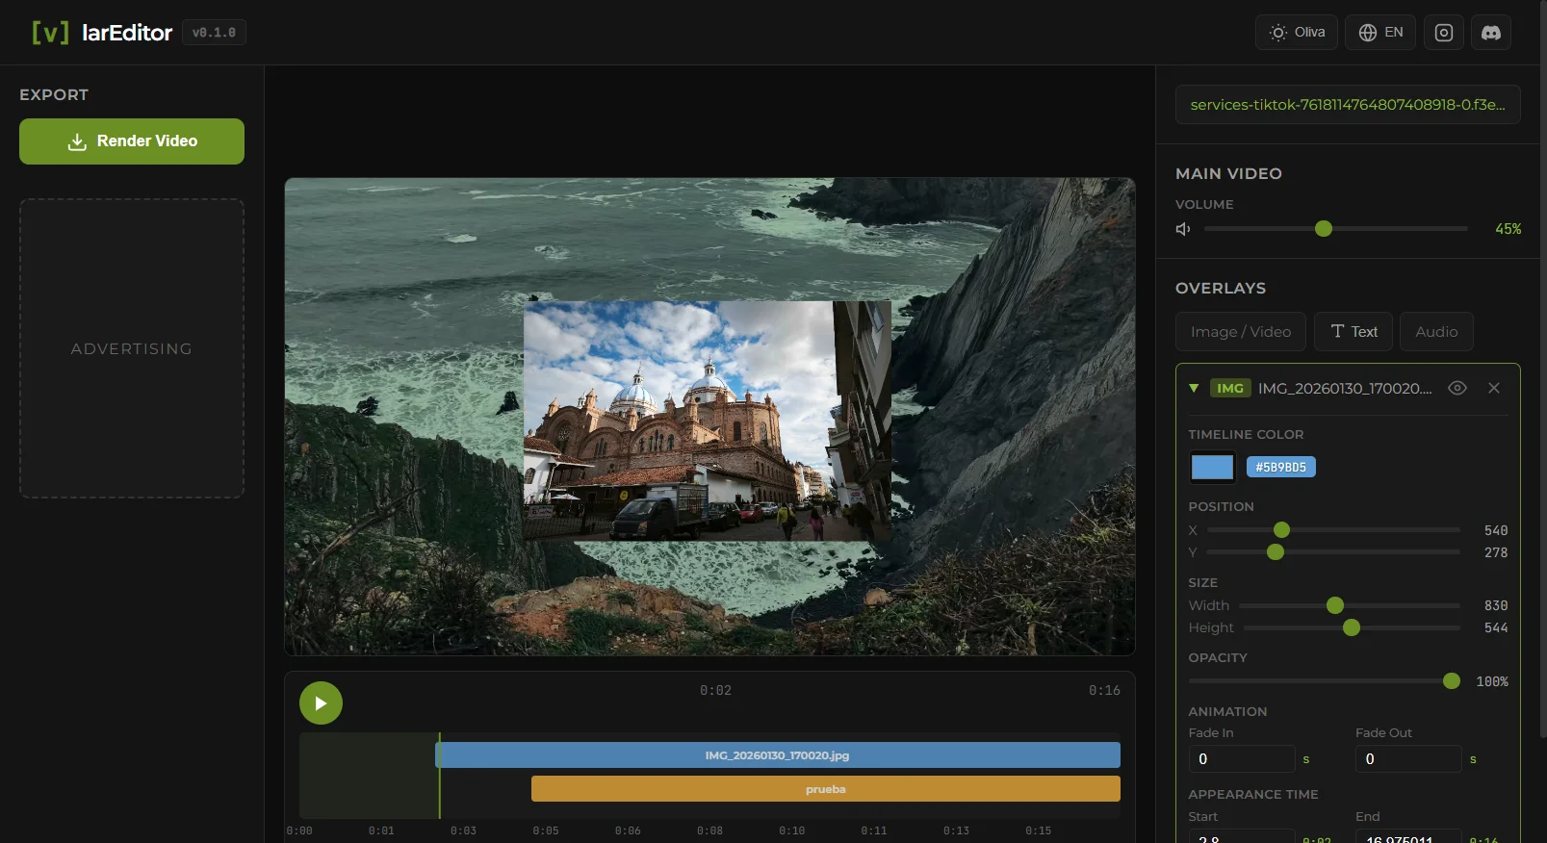Open the Instagram link icon
1547x843 pixels.
coord(1444,33)
